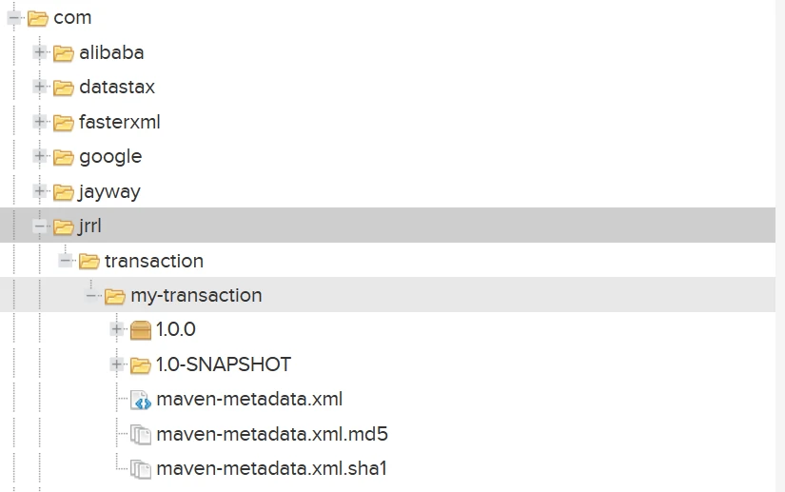Collapse the jrrl folder node
Screen dimensions: 785x492
coord(40,226)
